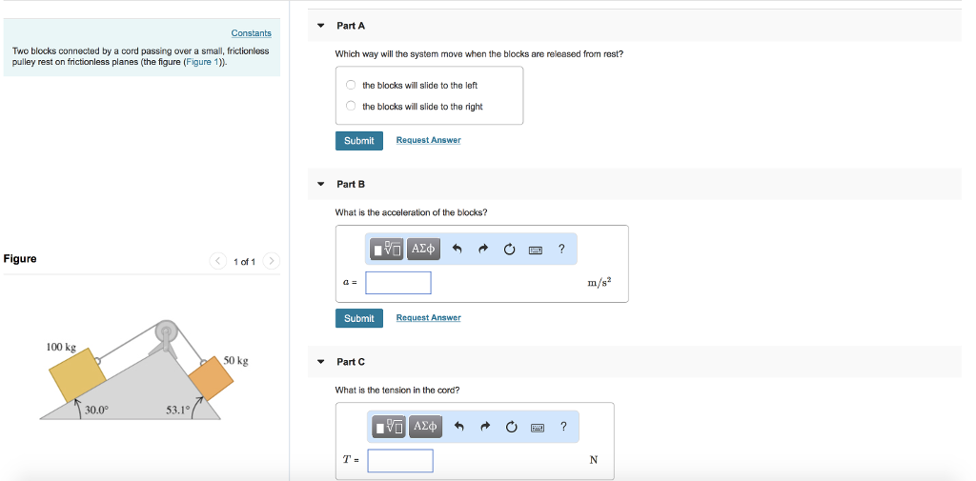
Task: Go to previous figure arrow
Action: 218,261
